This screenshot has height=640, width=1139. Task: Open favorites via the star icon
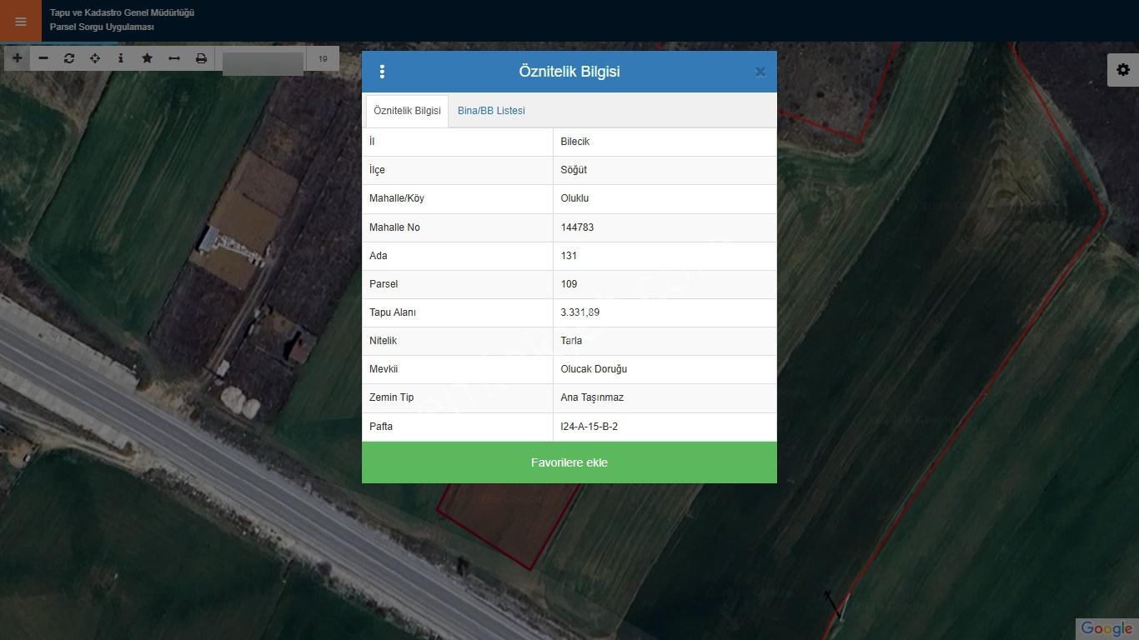147,58
